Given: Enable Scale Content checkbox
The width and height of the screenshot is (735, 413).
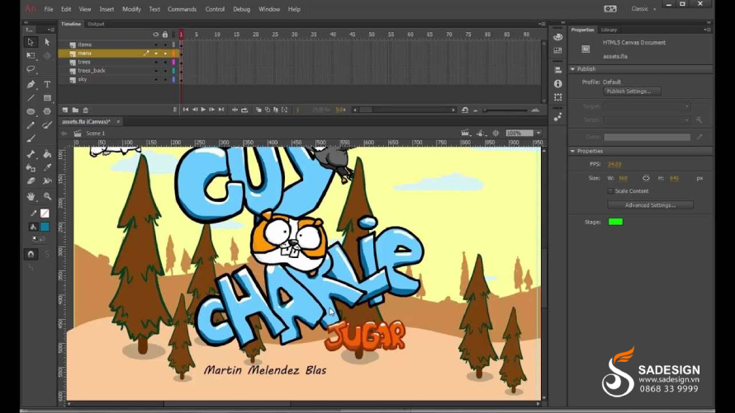Looking at the screenshot, I should coord(610,190).
